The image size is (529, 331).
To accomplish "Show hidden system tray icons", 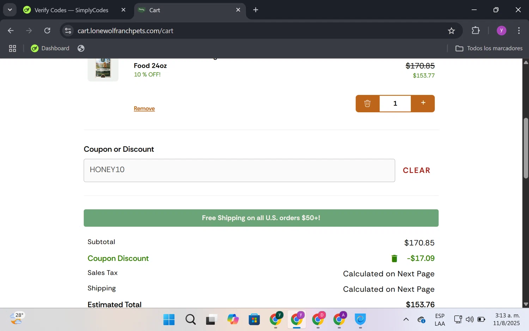I will pyautogui.click(x=406, y=319).
